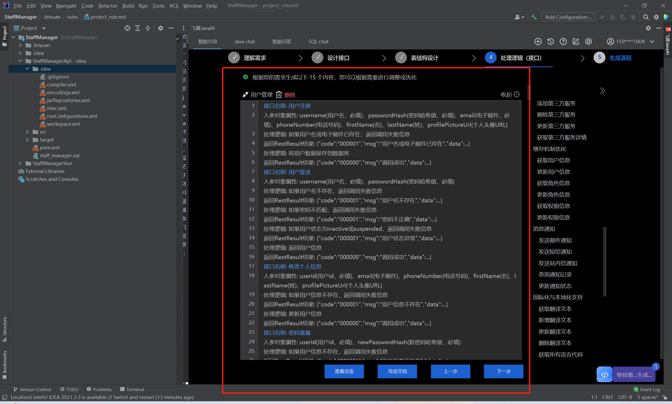Image resolution: width=672 pixels, height=404 pixels.
Task: Open 飞算JavaAI panel gear settings
Action: (648, 28)
